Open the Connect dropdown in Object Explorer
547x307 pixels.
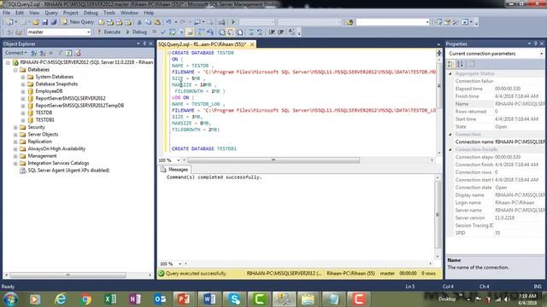pos(15,53)
